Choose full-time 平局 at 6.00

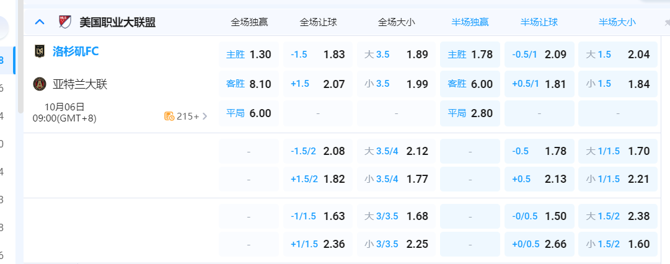249,113
